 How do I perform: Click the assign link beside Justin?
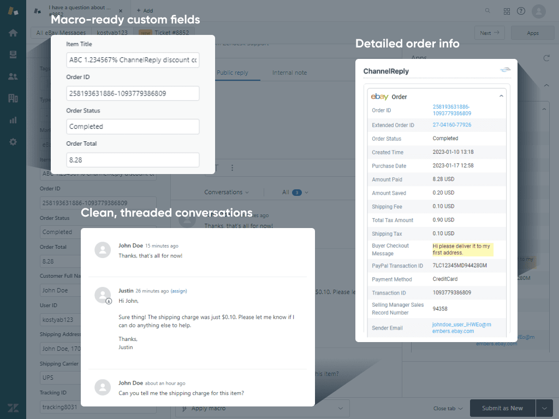tap(179, 291)
